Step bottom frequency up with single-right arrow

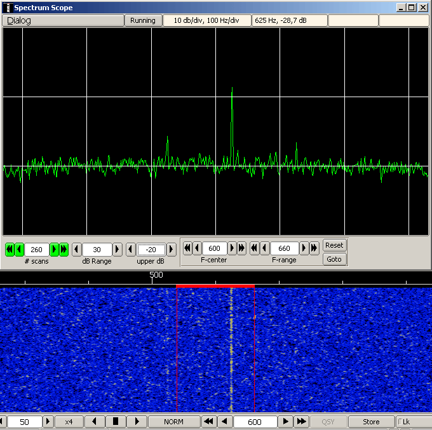tap(286, 422)
